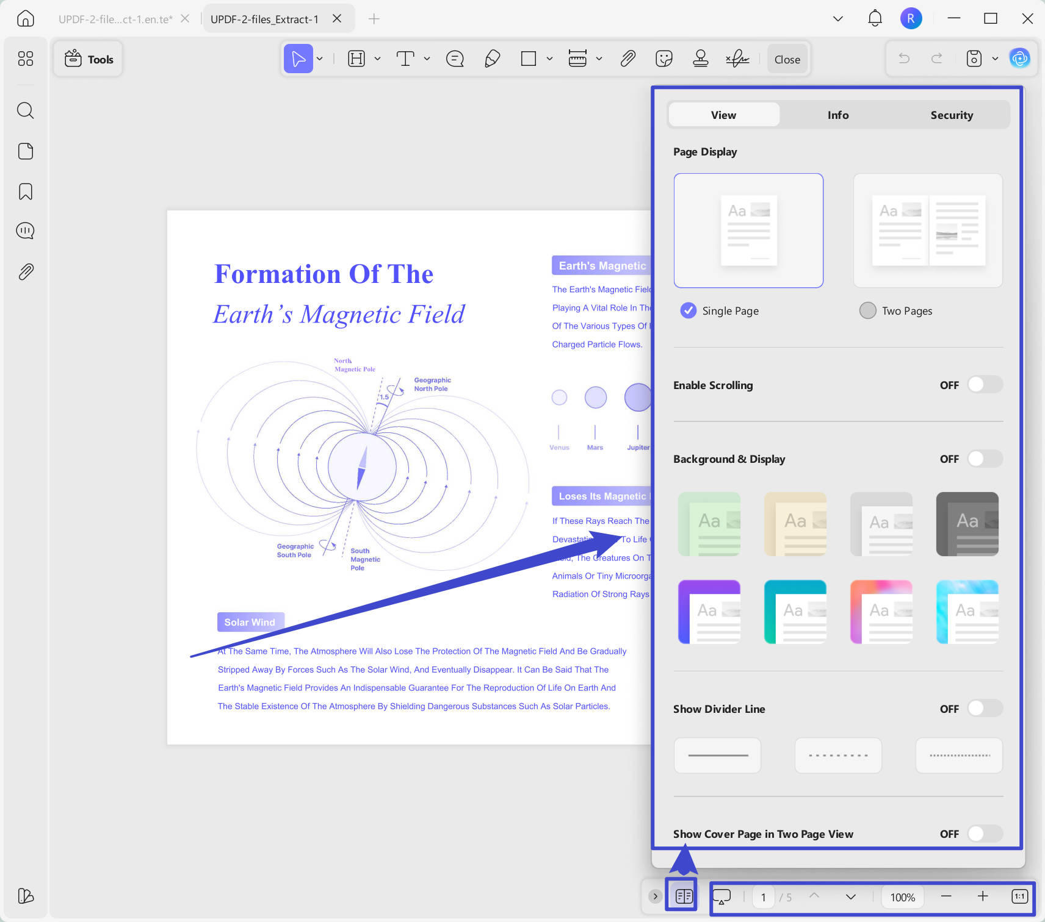Open the comments panel icon in sidebar

(x=26, y=231)
